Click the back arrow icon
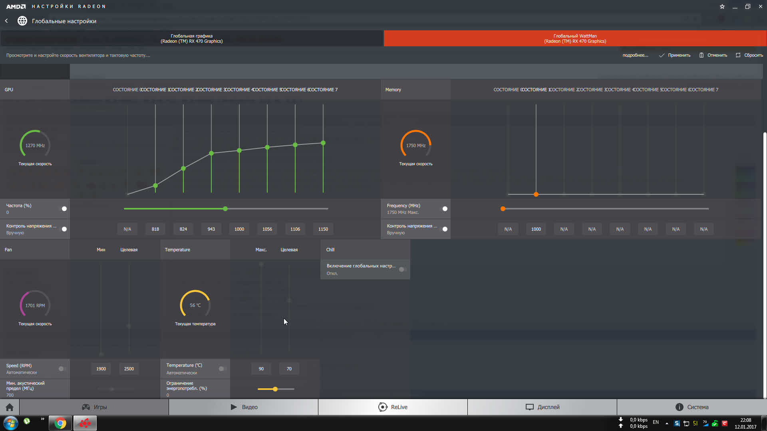This screenshot has width=767, height=431. (x=6, y=21)
